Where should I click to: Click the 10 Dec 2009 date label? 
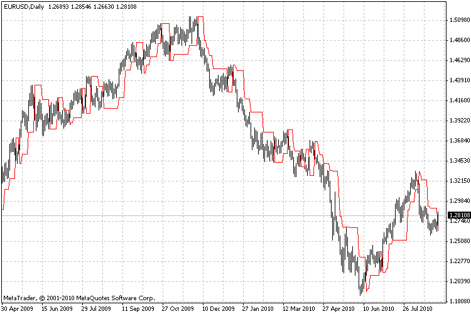tap(219, 309)
